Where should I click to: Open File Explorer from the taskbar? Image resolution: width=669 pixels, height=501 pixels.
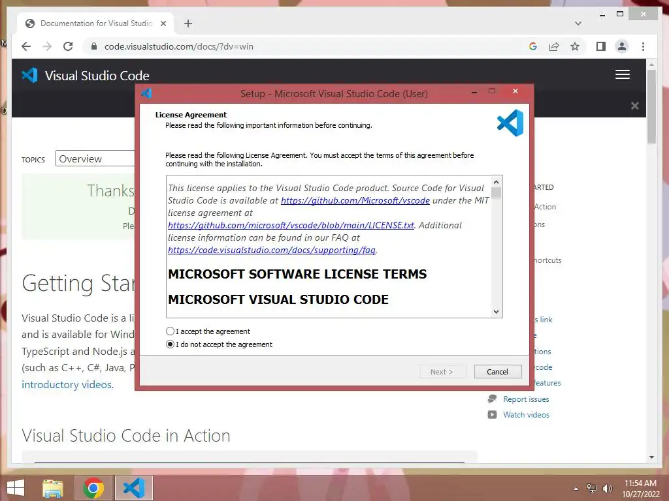tap(52, 488)
